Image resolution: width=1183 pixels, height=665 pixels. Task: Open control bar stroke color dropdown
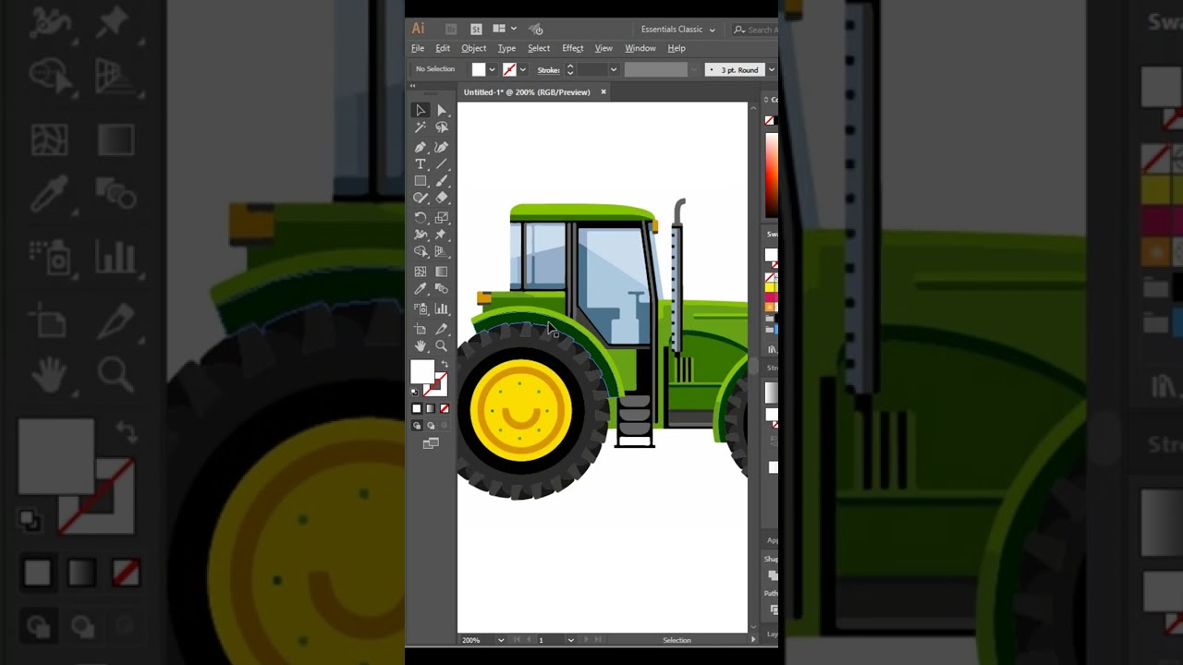pyautogui.click(x=522, y=70)
